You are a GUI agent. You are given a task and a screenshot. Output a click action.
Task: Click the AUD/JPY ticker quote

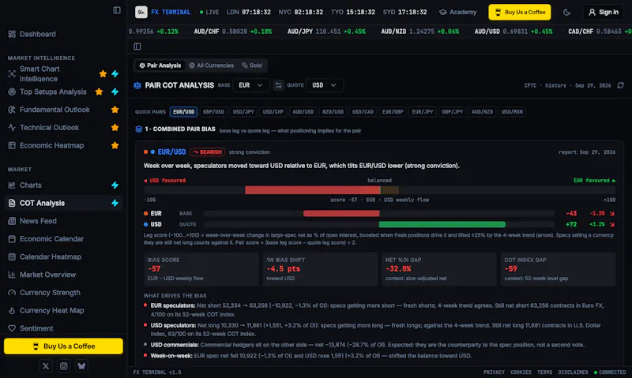point(326,32)
